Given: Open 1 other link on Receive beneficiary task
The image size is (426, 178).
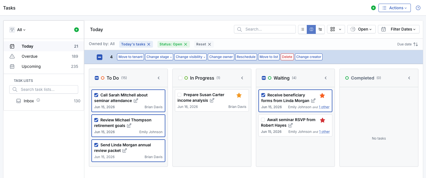Looking at the screenshot, I should tap(324, 107).
